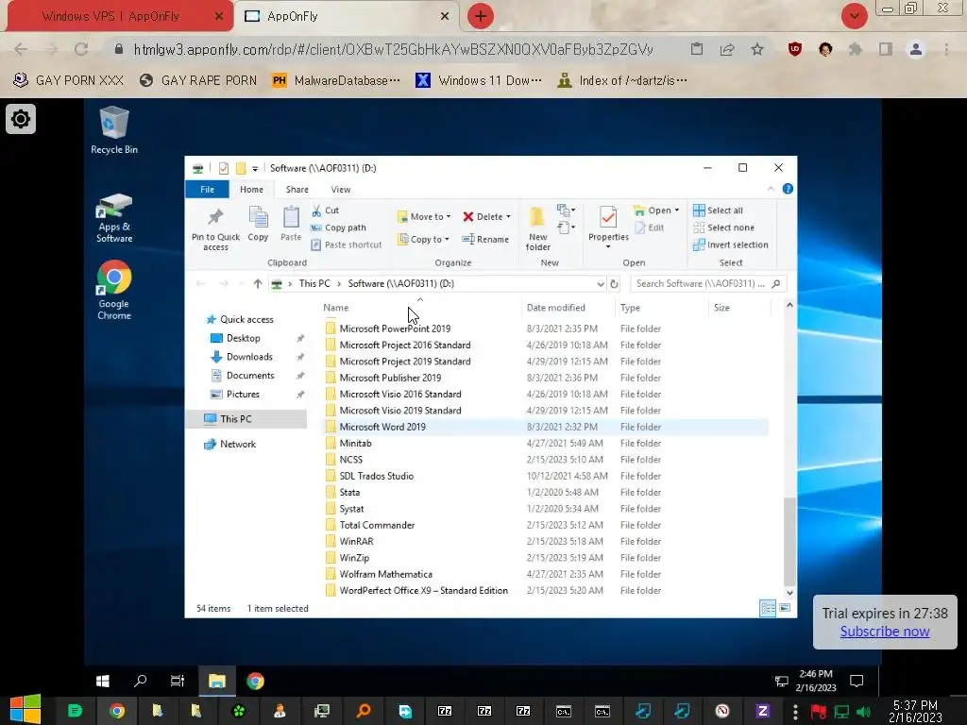Screen dimensions: 967x725
Task: Open uBlock Origin extension icon
Action: coord(795,49)
